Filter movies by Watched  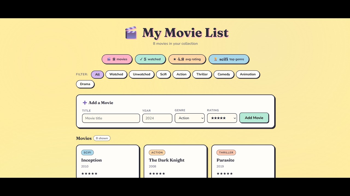(116, 74)
